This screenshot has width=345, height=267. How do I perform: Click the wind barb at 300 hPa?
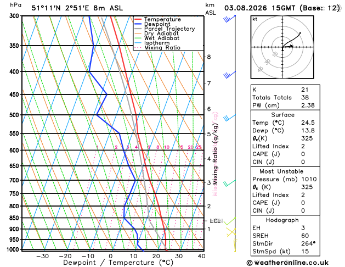point(229,19)
